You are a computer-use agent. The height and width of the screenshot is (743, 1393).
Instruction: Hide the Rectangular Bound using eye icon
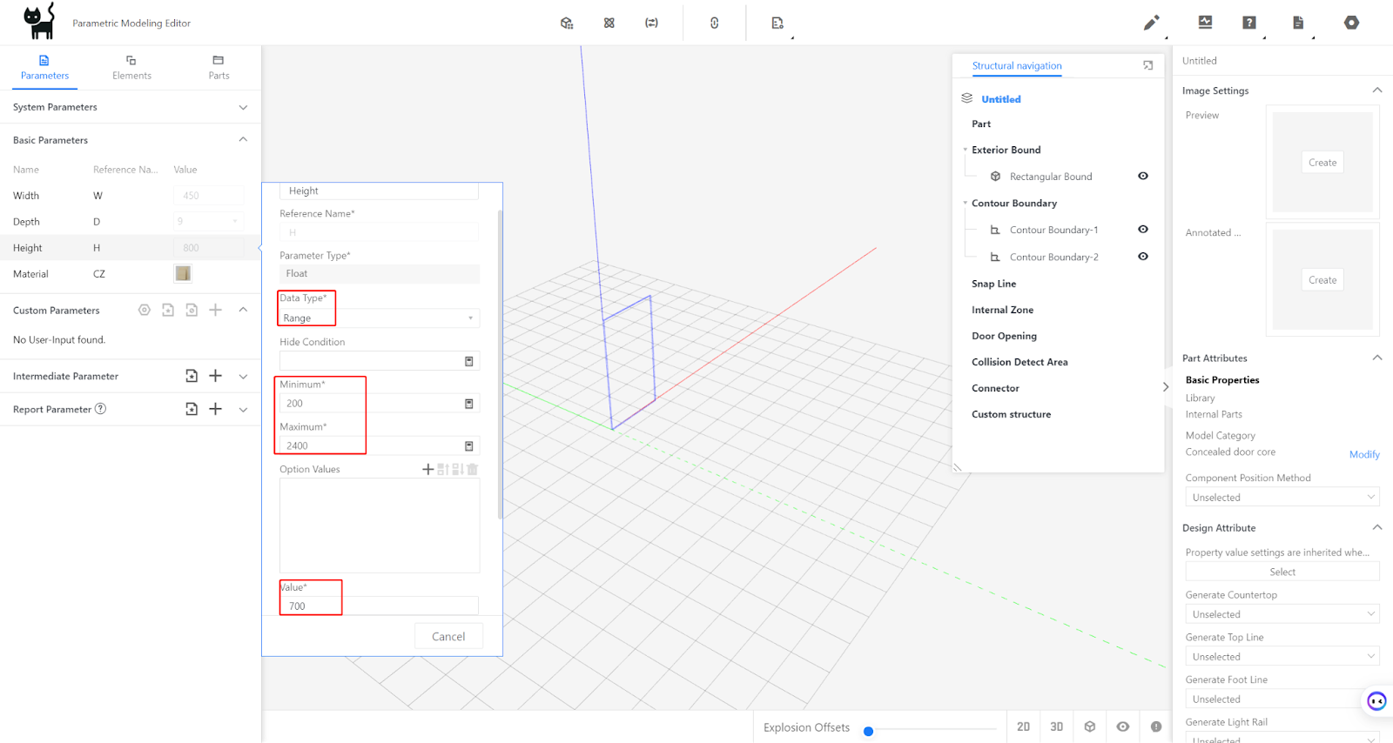[1143, 176]
